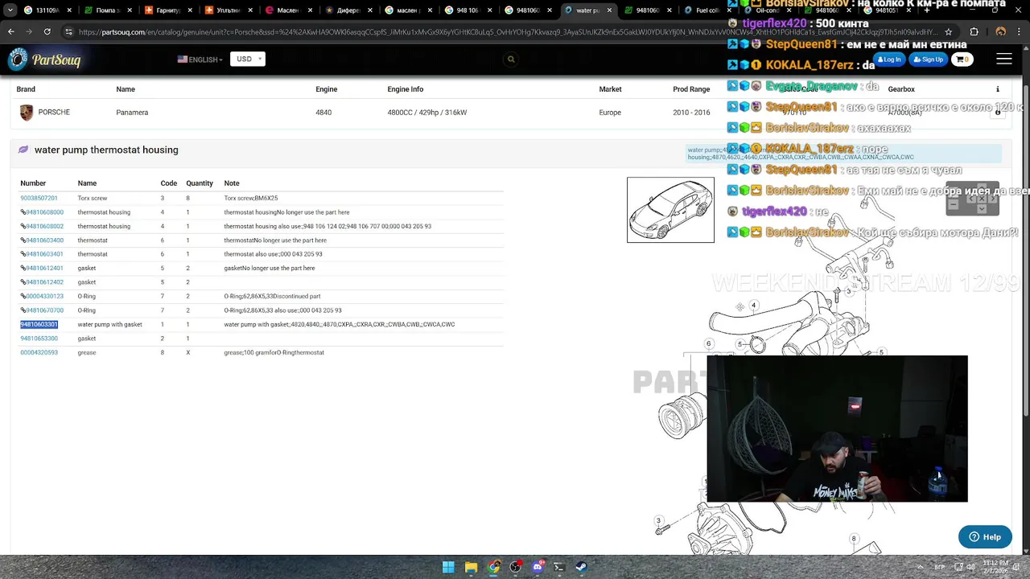Open part number 00004320593 link
Image resolution: width=1030 pixels, height=579 pixels.
[x=39, y=352]
